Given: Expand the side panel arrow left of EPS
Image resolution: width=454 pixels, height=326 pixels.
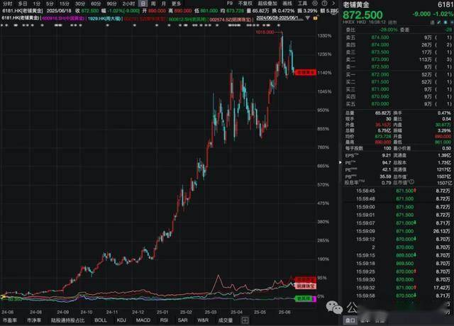Looking at the screenshot, I should pos(340,162).
